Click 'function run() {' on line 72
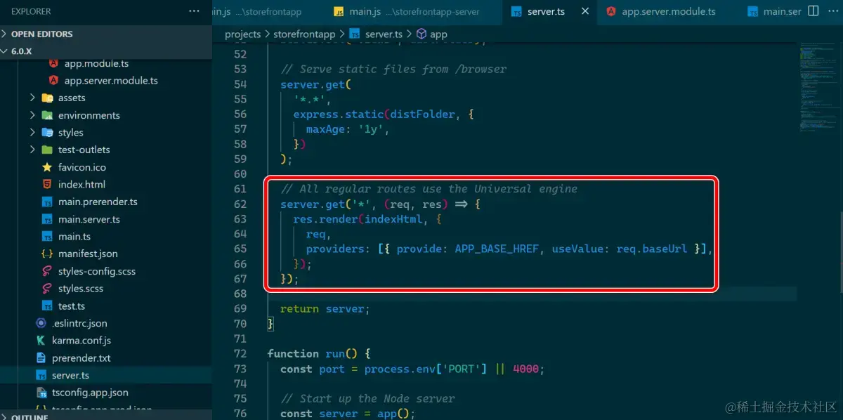 (x=319, y=353)
